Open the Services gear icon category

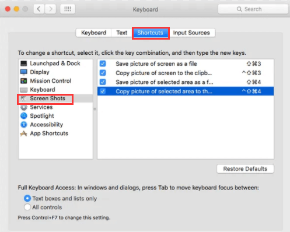[x=24, y=107]
